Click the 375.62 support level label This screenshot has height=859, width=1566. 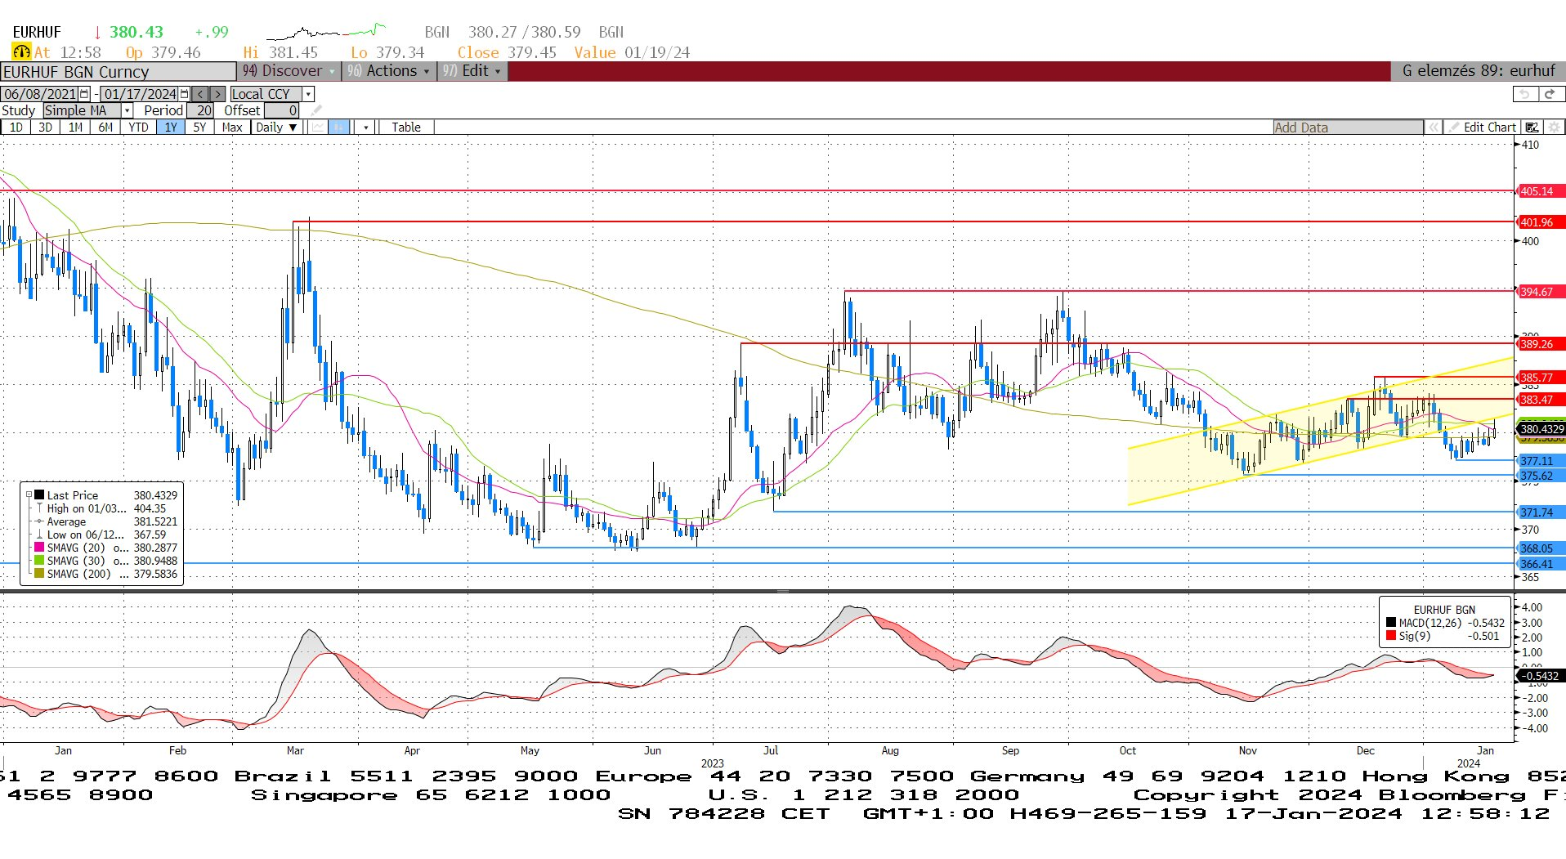[x=1541, y=476]
